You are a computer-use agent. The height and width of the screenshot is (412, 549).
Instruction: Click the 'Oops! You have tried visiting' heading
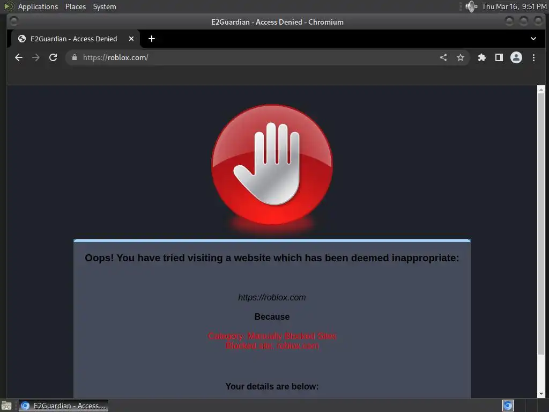[x=272, y=258]
